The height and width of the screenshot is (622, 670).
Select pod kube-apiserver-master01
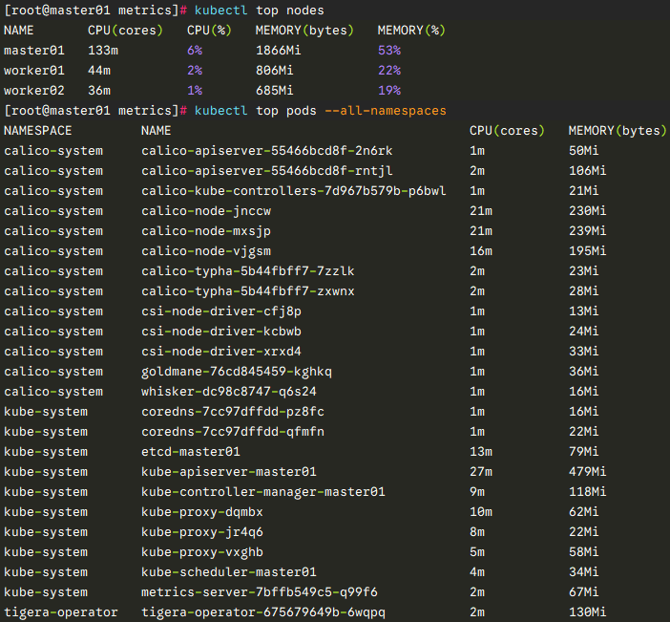point(229,472)
